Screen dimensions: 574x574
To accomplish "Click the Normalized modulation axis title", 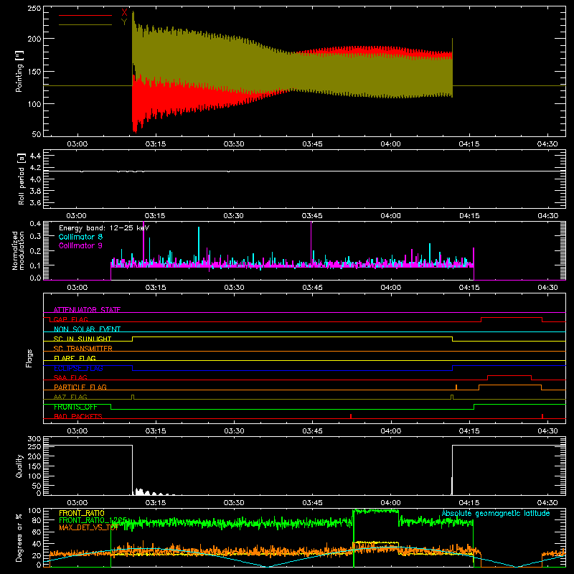I will point(19,250).
